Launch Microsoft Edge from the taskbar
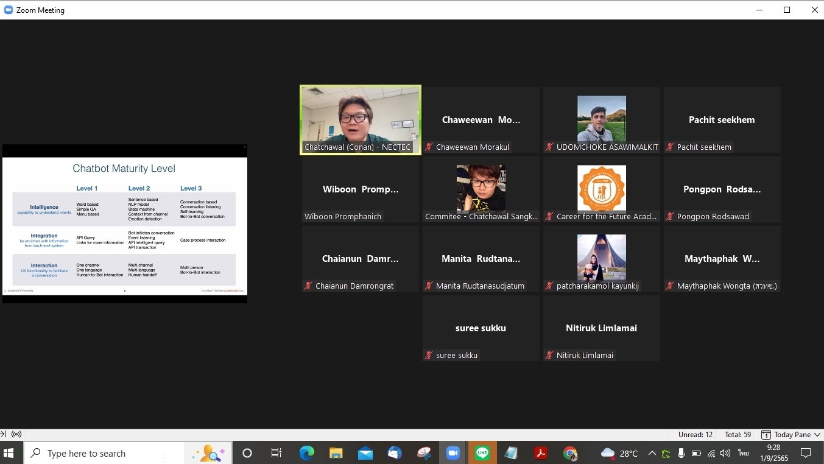The width and height of the screenshot is (824, 464). coord(307,453)
